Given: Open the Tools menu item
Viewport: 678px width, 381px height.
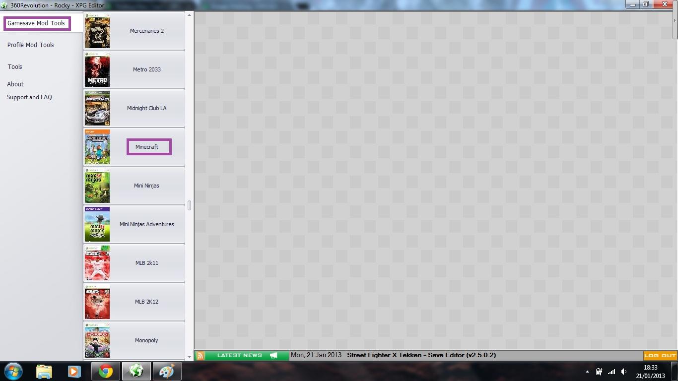Looking at the screenshot, I should (x=15, y=67).
